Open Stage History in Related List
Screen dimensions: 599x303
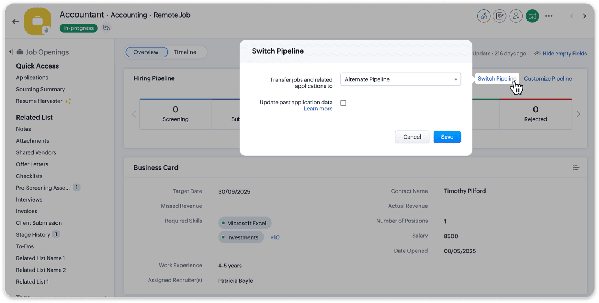click(33, 235)
